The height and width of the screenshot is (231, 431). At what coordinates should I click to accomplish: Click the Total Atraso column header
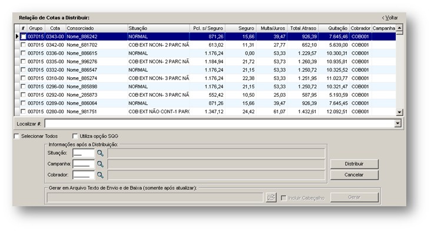[303, 28]
